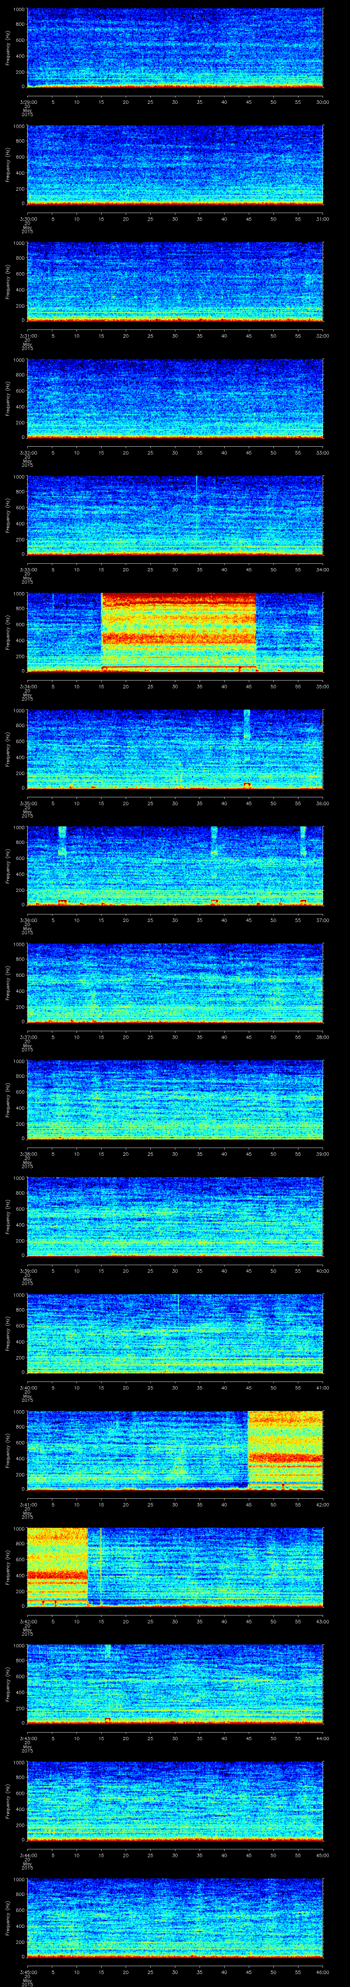This screenshot has width=350, height=1987.
Task: Select the spectrogram spanning 3:37:00 to 3:38:00
Action: click(175, 983)
